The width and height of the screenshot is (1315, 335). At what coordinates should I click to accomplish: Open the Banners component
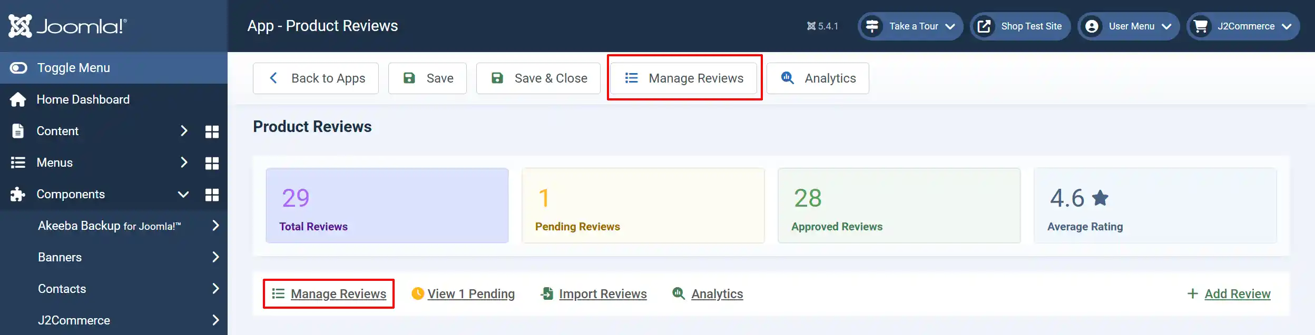coord(60,257)
